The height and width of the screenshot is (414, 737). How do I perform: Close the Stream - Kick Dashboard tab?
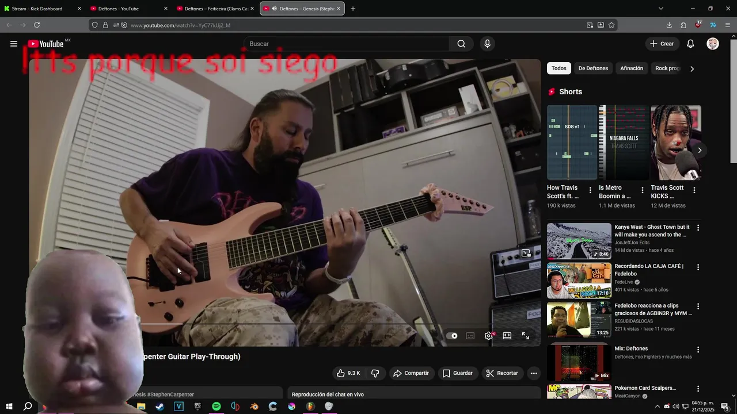tap(79, 9)
